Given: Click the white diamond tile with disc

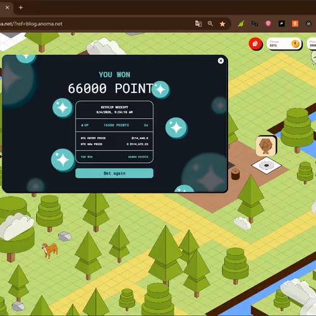Looking at the screenshot, I should 266,166.
